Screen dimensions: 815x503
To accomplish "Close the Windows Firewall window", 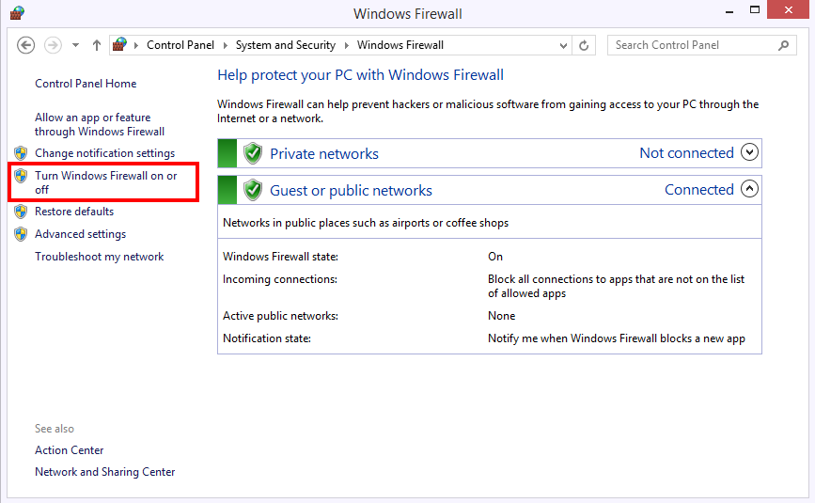I will click(x=789, y=10).
